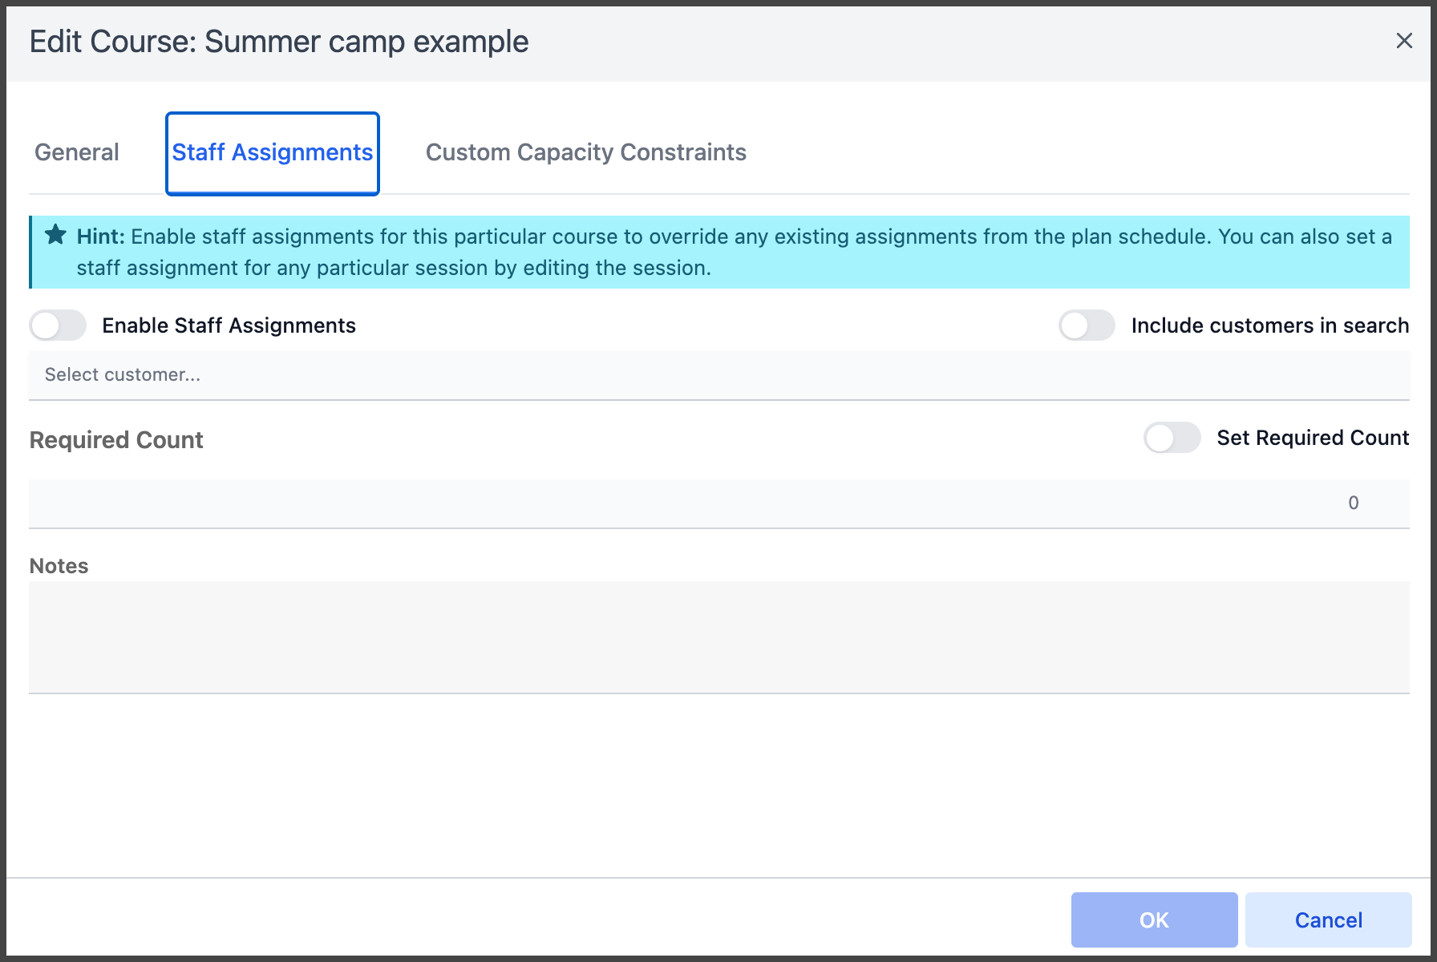Click the star icon in the hint banner

point(55,235)
